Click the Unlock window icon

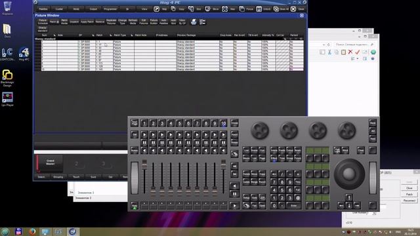[259, 9]
